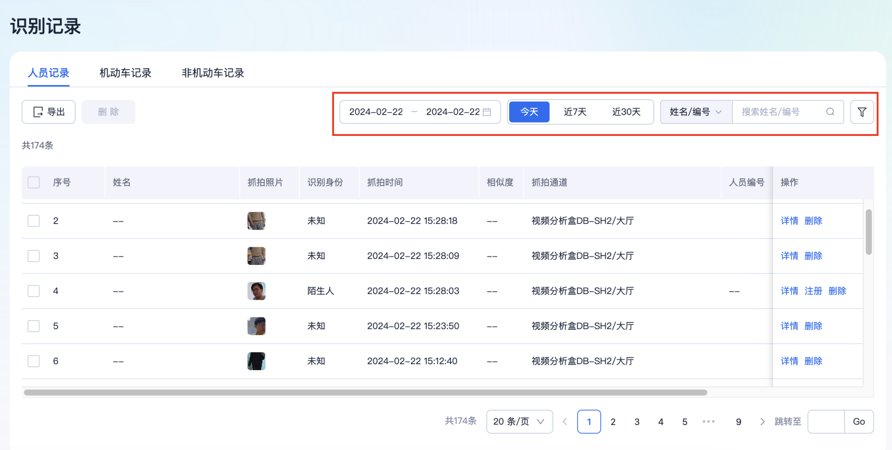Check the checkbox for row 6
This screenshot has height=450, width=892.
33,361
